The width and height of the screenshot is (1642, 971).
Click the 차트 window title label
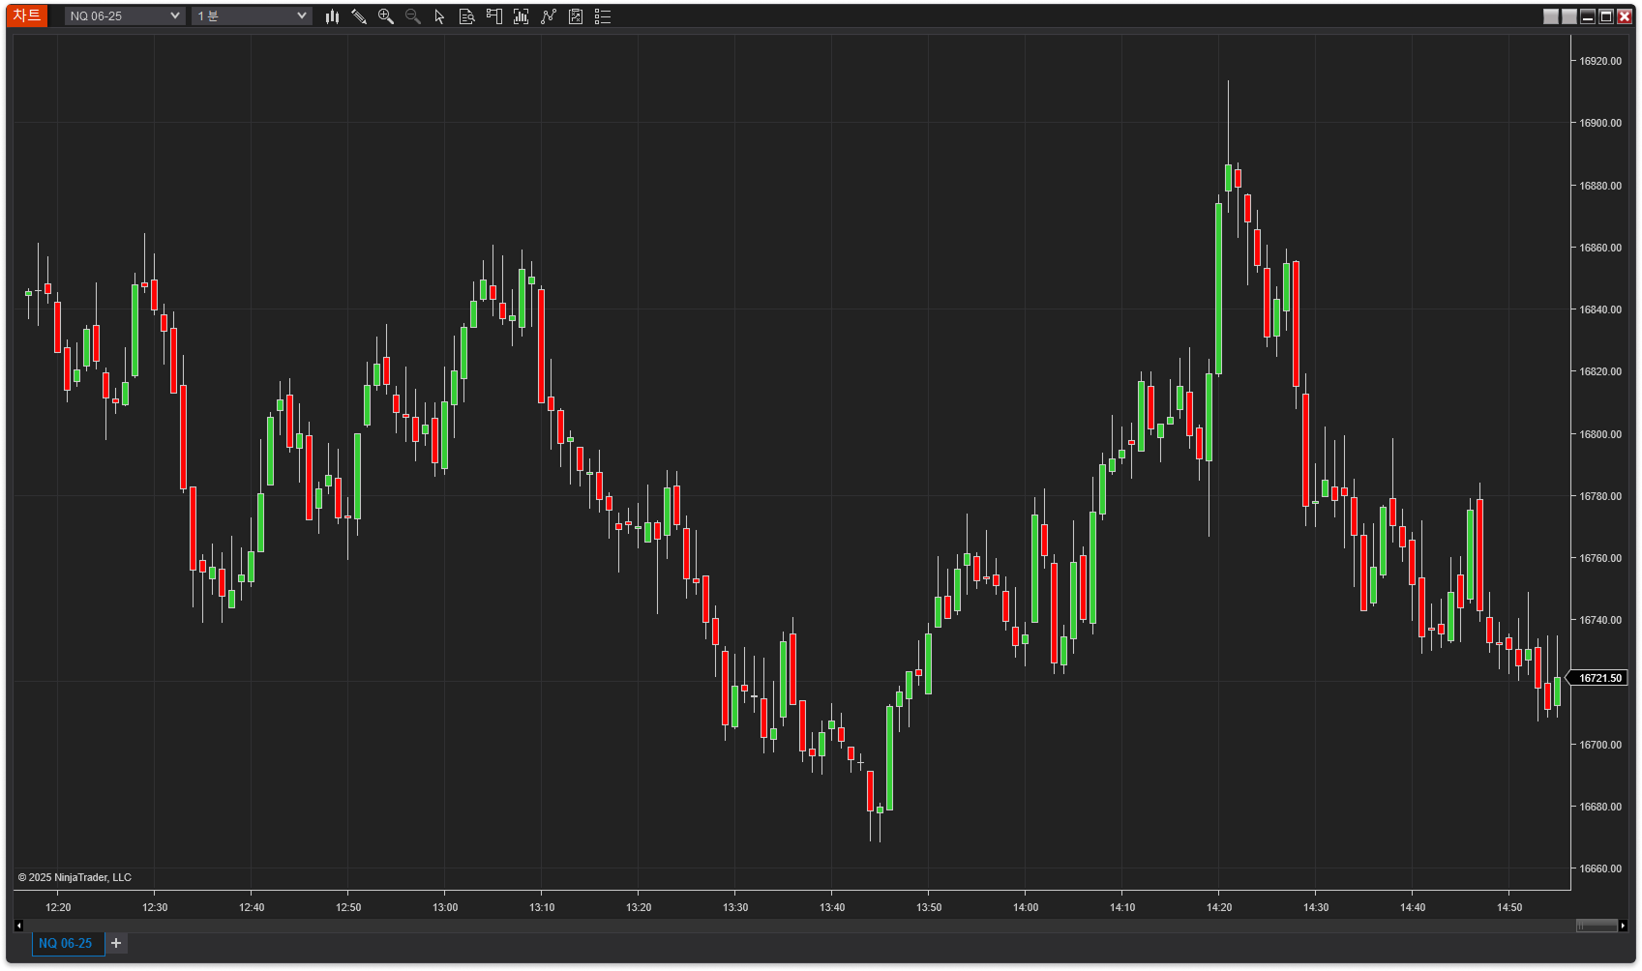point(27,15)
